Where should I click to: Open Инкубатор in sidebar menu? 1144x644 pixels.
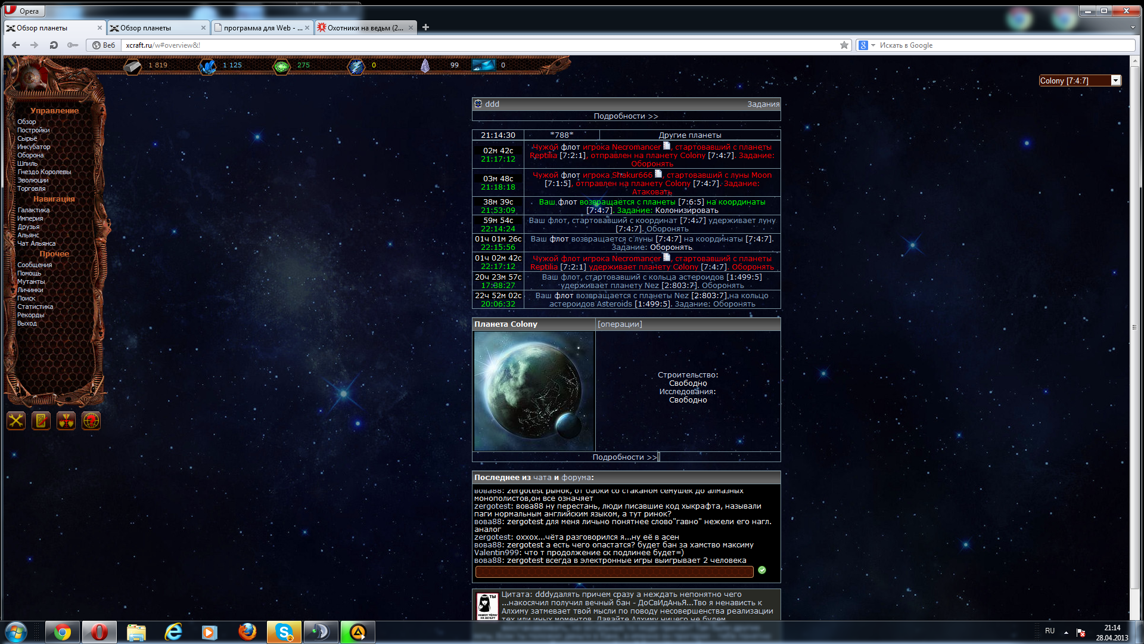pyautogui.click(x=34, y=147)
